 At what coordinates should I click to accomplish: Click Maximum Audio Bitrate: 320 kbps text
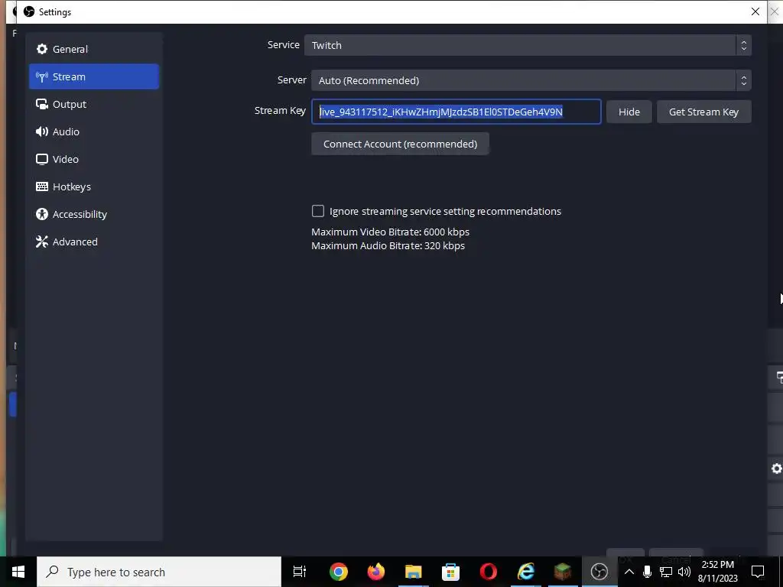point(388,245)
